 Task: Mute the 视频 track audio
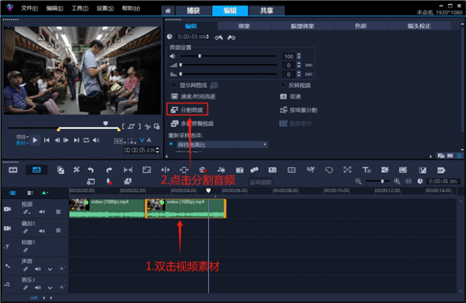click(x=42, y=212)
